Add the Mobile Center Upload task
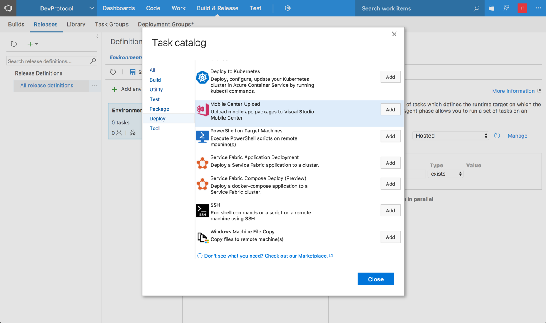 pos(390,109)
